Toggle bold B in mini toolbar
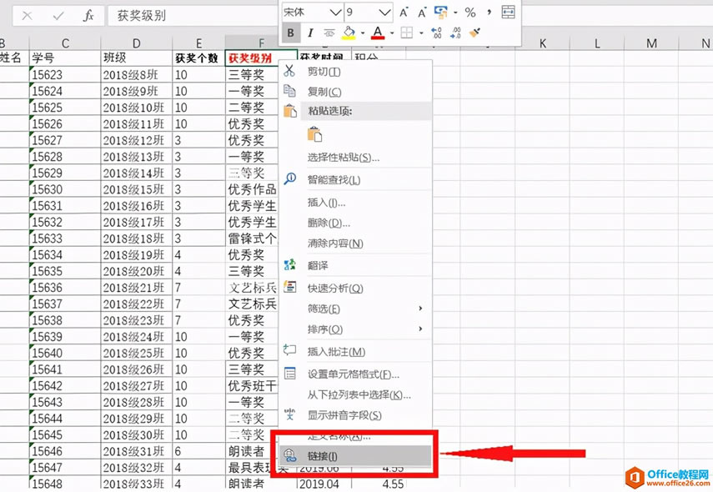The width and height of the screenshot is (713, 492). point(290,33)
